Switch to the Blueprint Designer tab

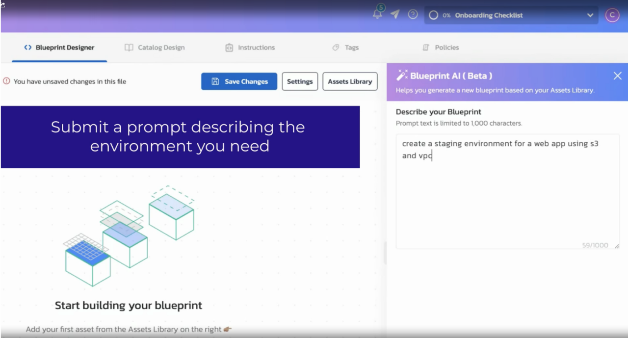point(59,48)
